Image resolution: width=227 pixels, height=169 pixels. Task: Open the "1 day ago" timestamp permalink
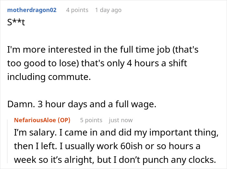click(x=108, y=10)
